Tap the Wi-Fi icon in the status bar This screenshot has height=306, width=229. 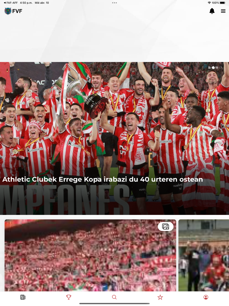click(209, 3)
